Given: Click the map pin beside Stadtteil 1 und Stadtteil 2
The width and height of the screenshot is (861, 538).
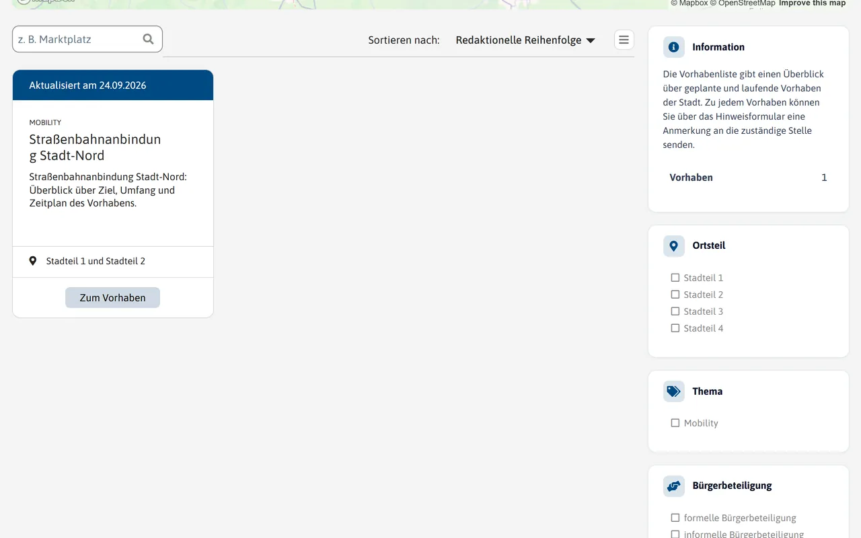Looking at the screenshot, I should (x=32, y=261).
